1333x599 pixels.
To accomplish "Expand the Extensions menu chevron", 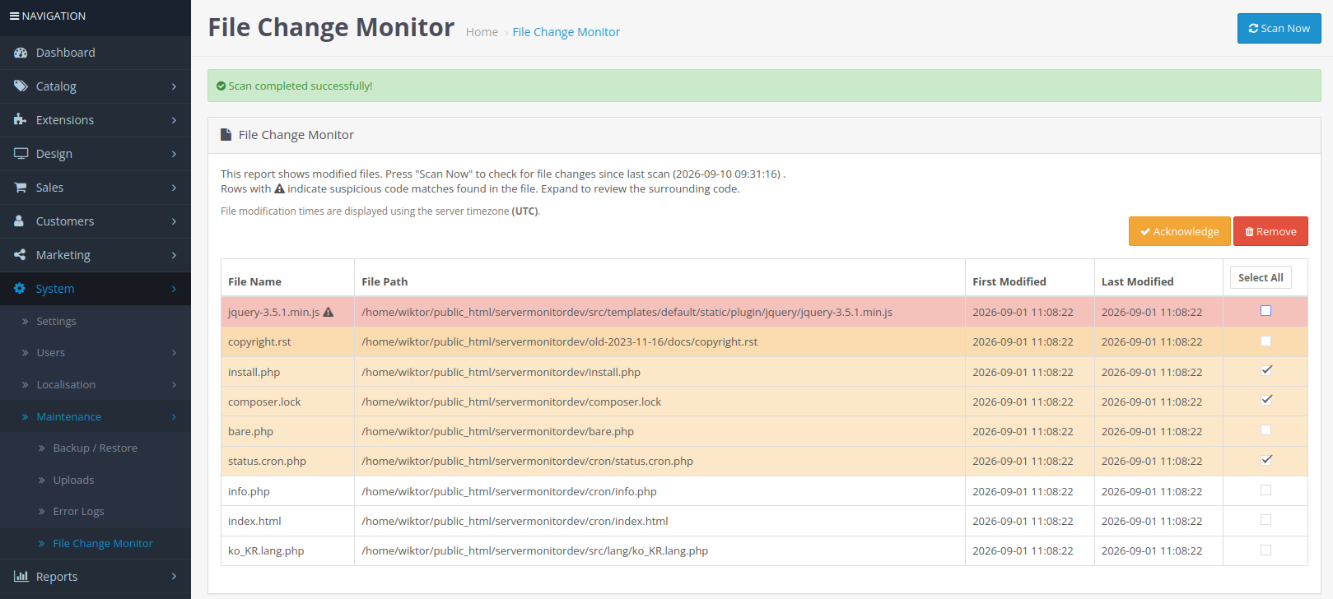I will pos(174,120).
